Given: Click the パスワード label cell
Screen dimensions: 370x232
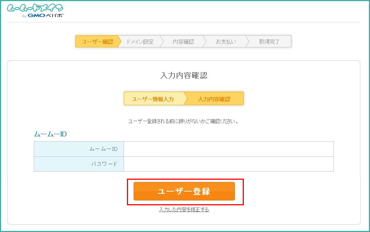Looking at the screenshot, I should tap(79, 164).
